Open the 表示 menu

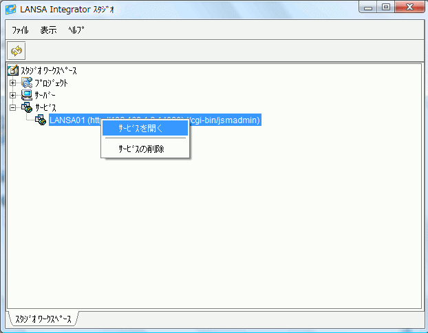pyautogui.click(x=49, y=30)
